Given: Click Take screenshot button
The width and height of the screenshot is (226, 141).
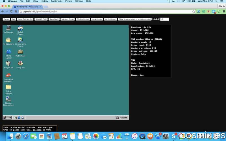Looking at the screenshot, I should pos(135,19).
